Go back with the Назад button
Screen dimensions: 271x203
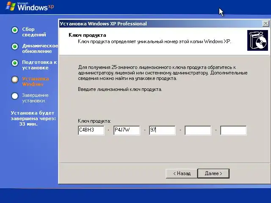(182, 173)
